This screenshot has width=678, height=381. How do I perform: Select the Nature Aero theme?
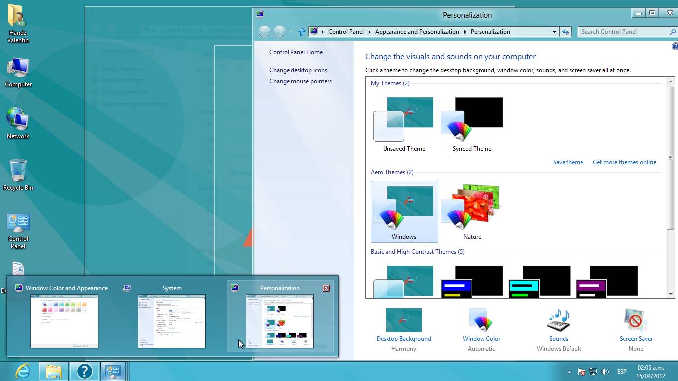(472, 212)
